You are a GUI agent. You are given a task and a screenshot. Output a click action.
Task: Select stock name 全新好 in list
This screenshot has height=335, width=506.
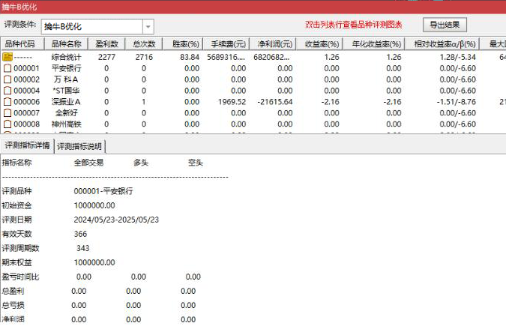tap(67, 113)
